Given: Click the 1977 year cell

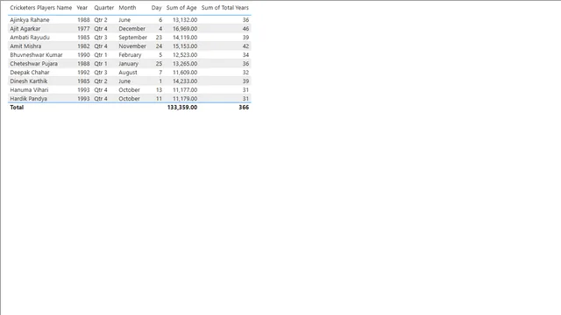Looking at the screenshot, I should [83, 29].
